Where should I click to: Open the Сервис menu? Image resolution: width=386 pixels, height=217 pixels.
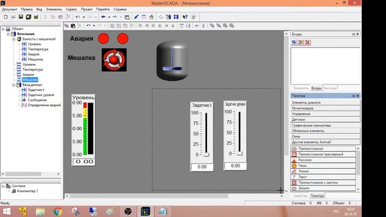[71, 10]
